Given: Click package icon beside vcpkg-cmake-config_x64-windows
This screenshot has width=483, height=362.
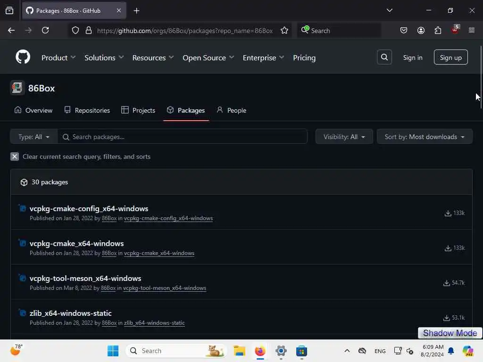Looking at the screenshot, I should click(x=22, y=208).
